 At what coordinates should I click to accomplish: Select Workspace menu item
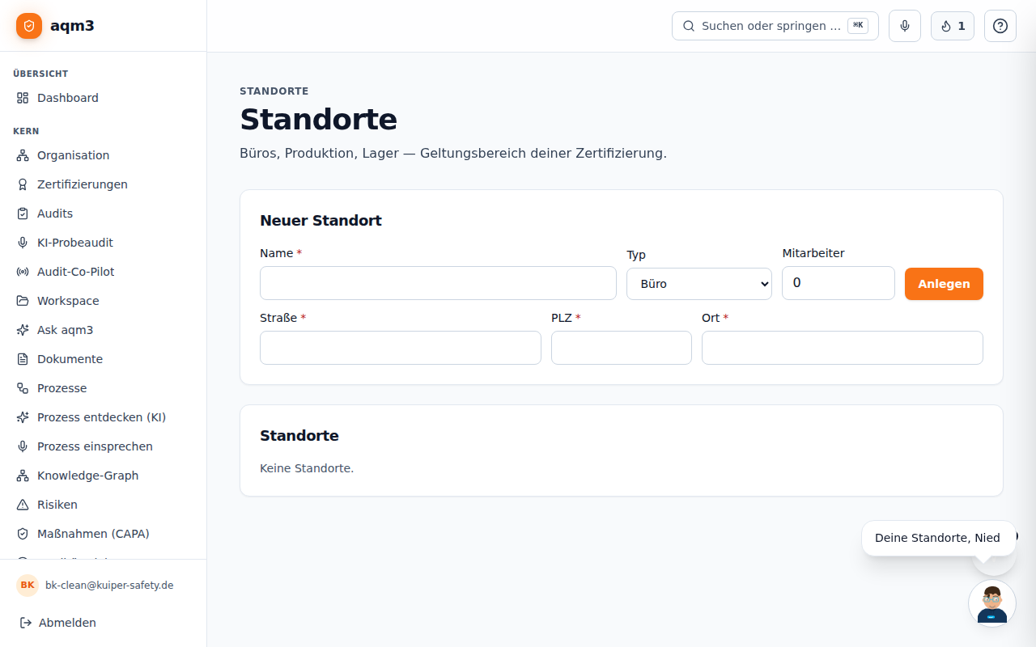tap(103, 301)
